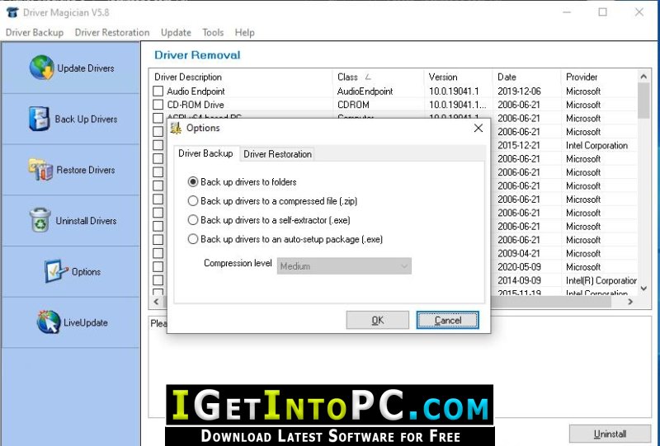Launch LiveUpdate from the sidebar globe icon
This screenshot has height=446, width=660.
49,322
